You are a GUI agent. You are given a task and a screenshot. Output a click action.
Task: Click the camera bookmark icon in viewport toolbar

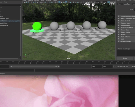31,2
